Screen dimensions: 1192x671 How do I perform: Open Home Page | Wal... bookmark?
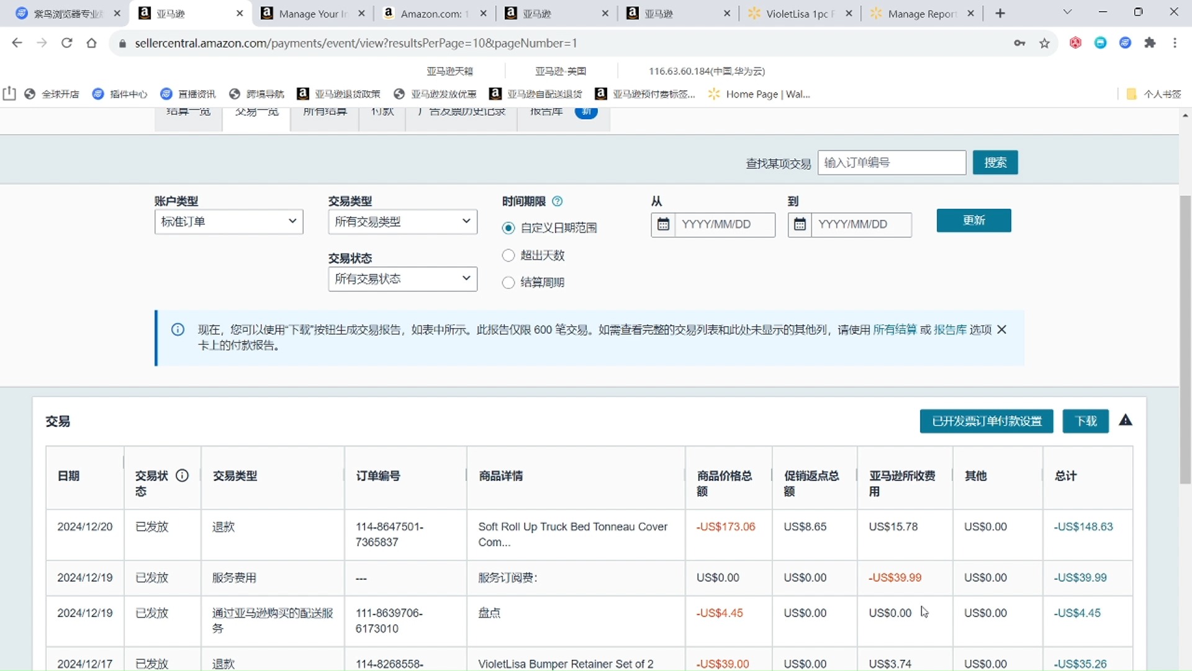(759, 94)
